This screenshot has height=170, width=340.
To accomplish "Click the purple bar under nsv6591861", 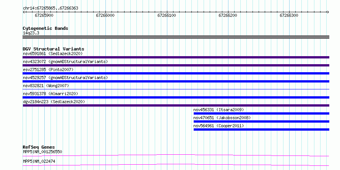I will 176,57.
